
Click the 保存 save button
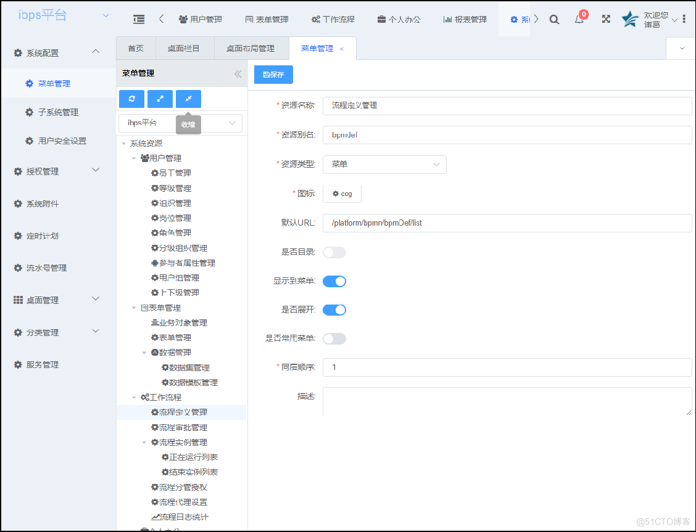[x=273, y=74]
